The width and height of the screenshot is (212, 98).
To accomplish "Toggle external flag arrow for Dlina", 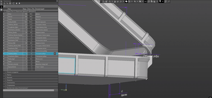I will (4, 14).
